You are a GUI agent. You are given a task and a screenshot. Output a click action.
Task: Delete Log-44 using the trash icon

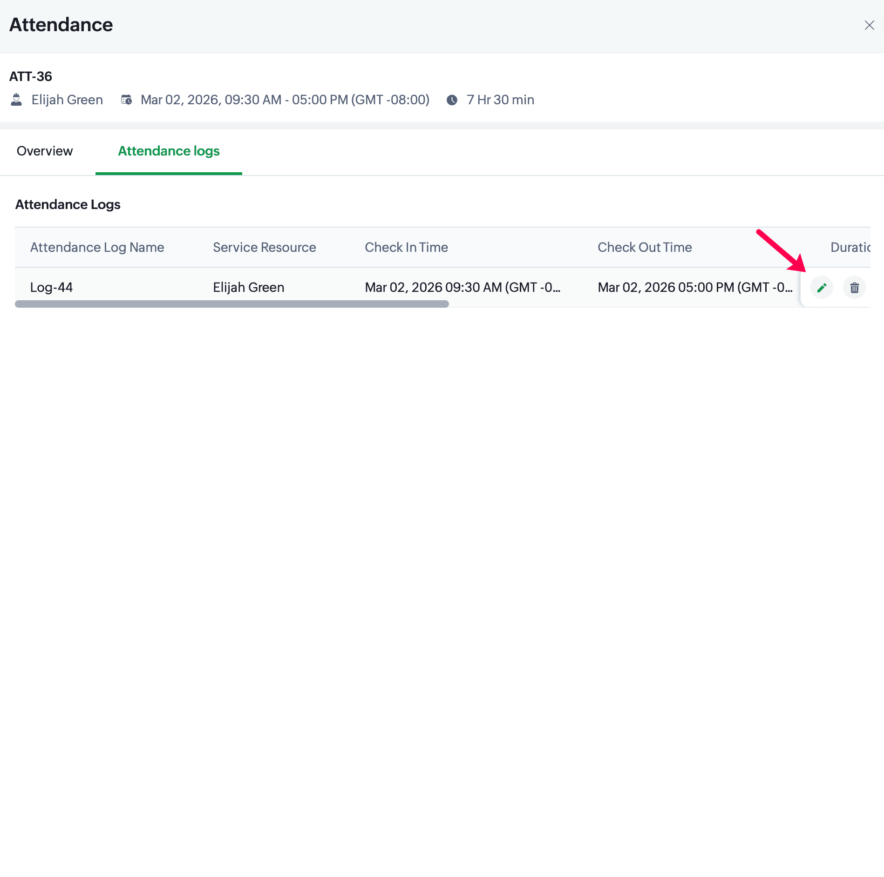tap(854, 288)
